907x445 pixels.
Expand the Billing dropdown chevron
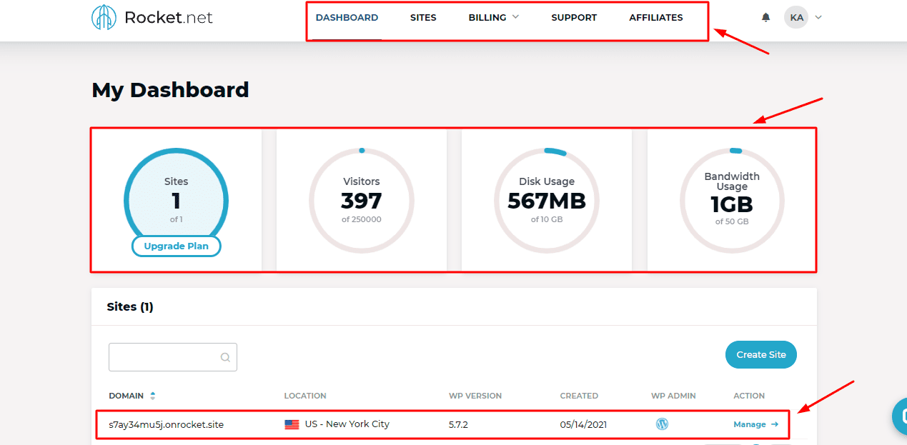pos(515,17)
